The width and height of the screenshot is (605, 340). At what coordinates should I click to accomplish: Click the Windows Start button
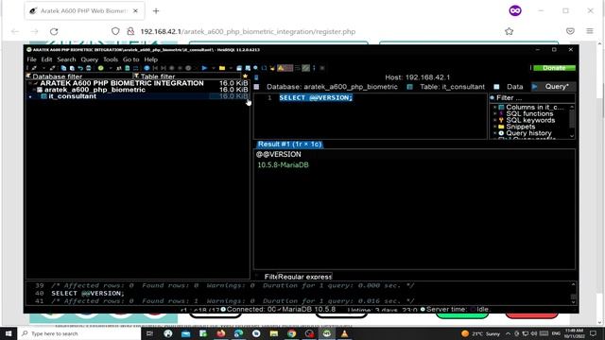click(x=9, y=333)
